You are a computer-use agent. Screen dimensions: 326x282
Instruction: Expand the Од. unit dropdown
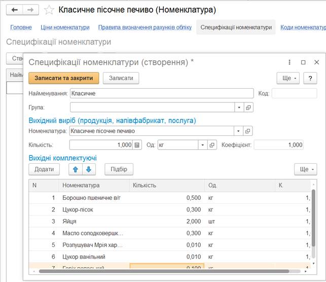(202, 145)
